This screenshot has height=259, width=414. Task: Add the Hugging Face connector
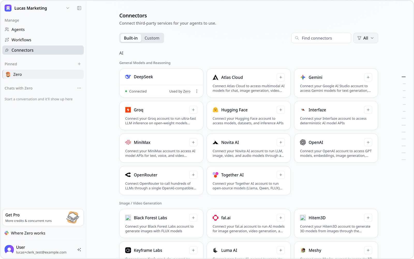281,110
